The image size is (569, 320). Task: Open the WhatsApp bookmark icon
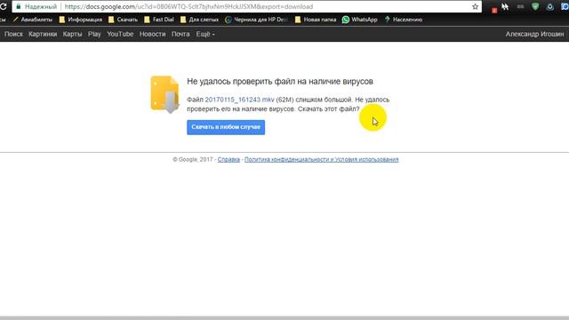click(346, 20)
